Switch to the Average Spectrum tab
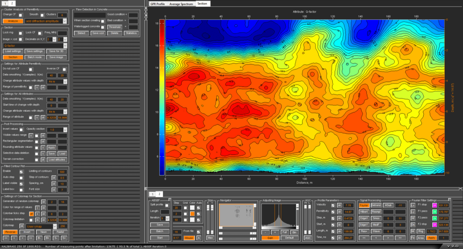This screenshot has height=249, width=463. tap(181, 4)
